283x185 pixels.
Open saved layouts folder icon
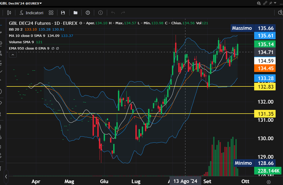point(75,13)
